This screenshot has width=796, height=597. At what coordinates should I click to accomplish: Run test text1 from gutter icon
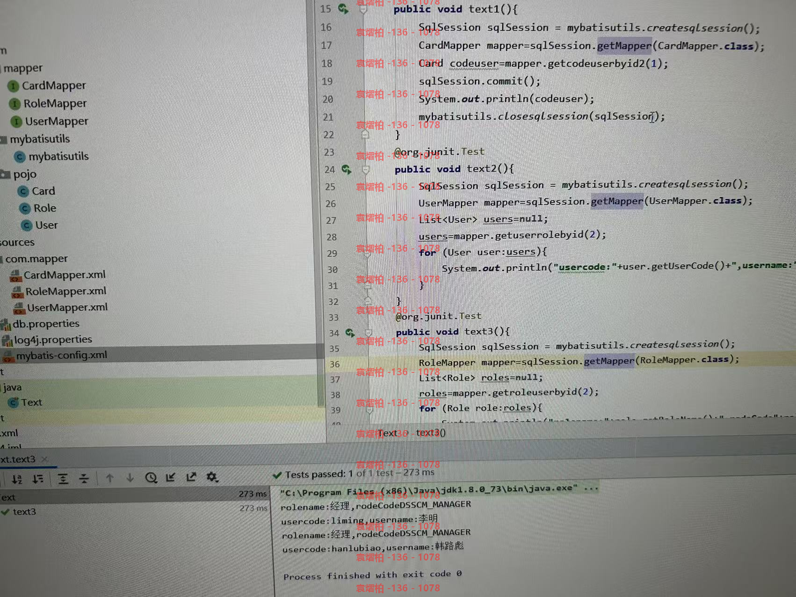pyautogui.click(x=343, y=8)
